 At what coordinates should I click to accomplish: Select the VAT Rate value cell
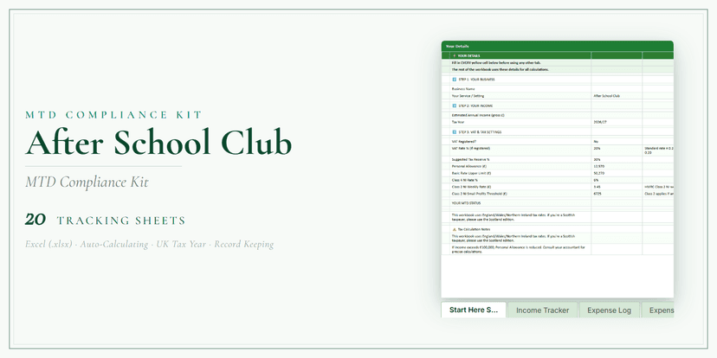click(616, 148)
